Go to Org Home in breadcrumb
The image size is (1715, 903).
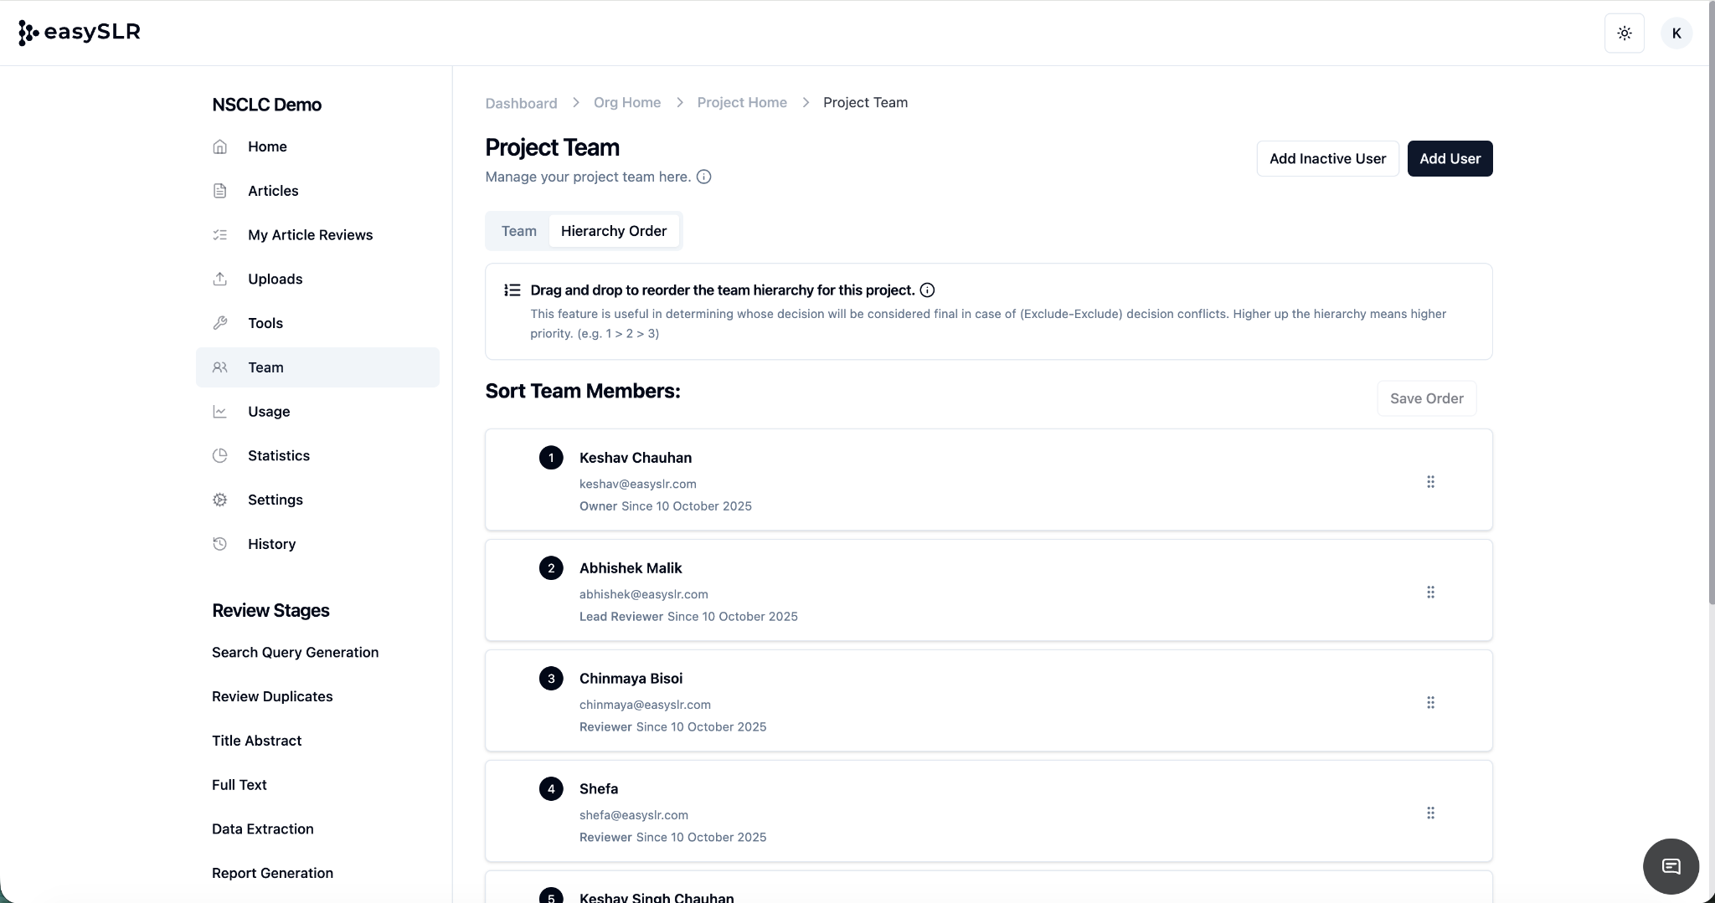click(627, 102)
